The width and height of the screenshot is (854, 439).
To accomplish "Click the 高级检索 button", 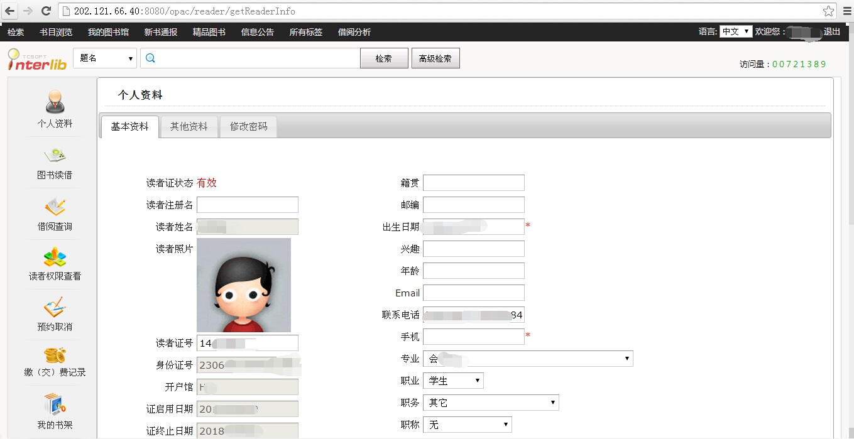I will (x=435, y=58).
